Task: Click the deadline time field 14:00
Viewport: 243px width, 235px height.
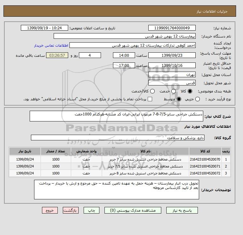Action: [124, 55]
